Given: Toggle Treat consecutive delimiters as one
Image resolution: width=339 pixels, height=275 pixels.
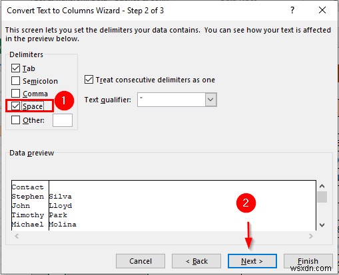Looking at the screenshot, I should tap(89, 80).
